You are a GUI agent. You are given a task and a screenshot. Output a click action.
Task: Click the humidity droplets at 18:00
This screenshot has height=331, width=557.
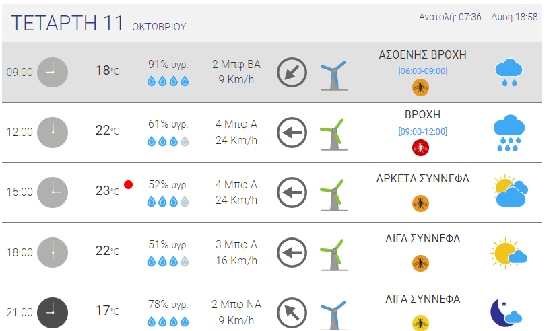point(168,262)
